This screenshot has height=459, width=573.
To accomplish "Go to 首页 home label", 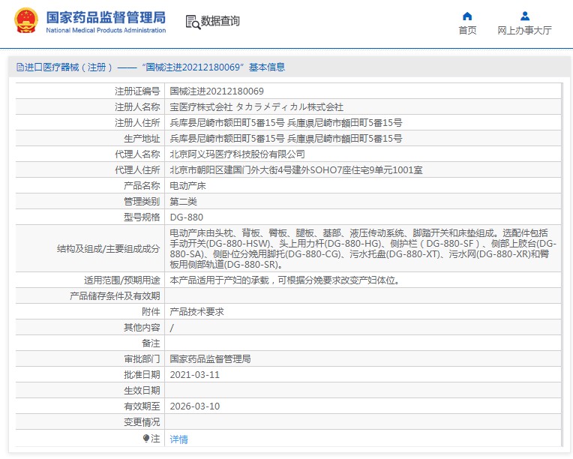I will click(467, 30).
